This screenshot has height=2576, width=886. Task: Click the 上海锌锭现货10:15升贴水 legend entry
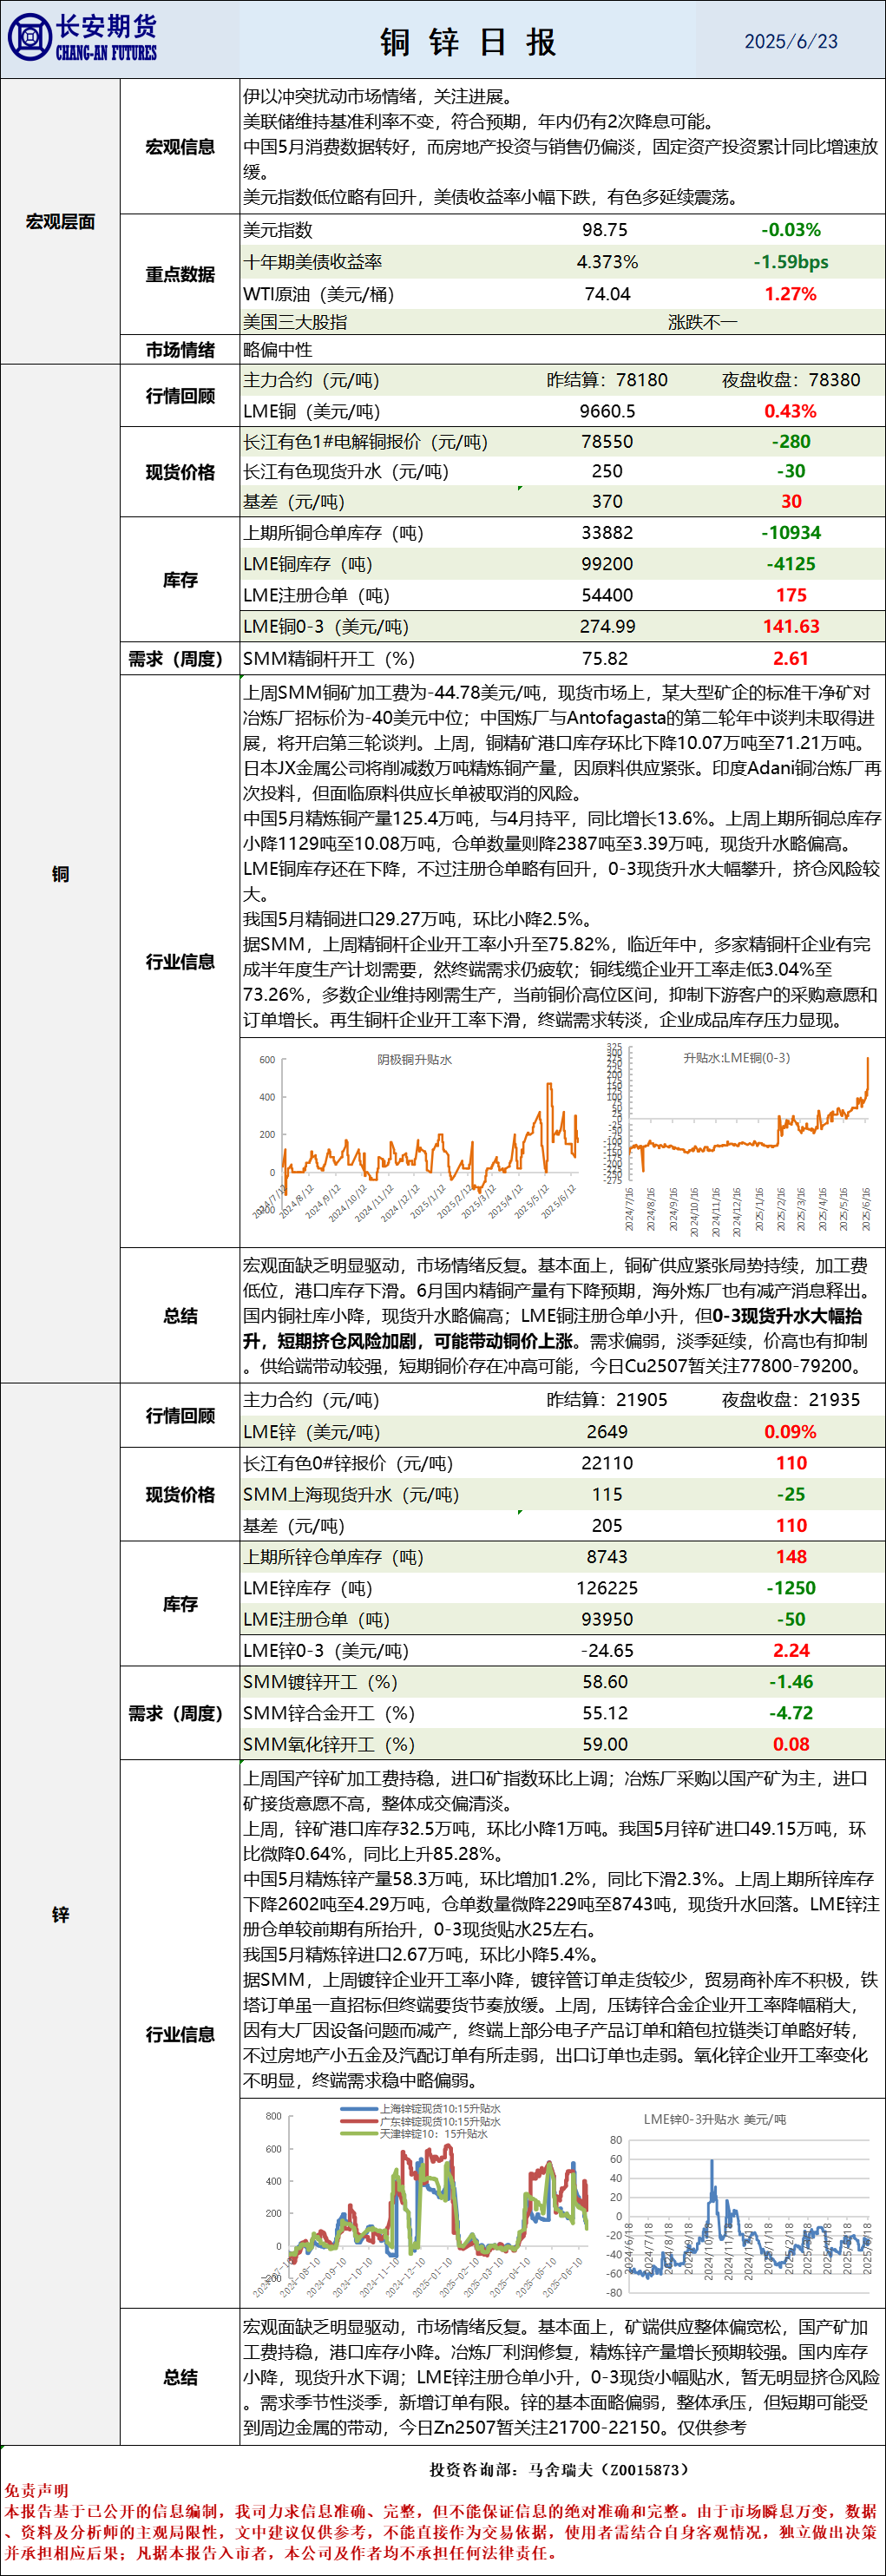tap(419, 2108)
